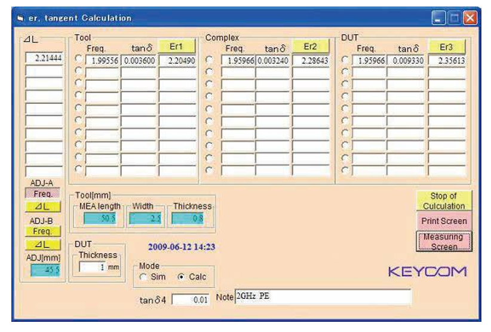Click the Er2 yellow button

click(x=311, y=47)
